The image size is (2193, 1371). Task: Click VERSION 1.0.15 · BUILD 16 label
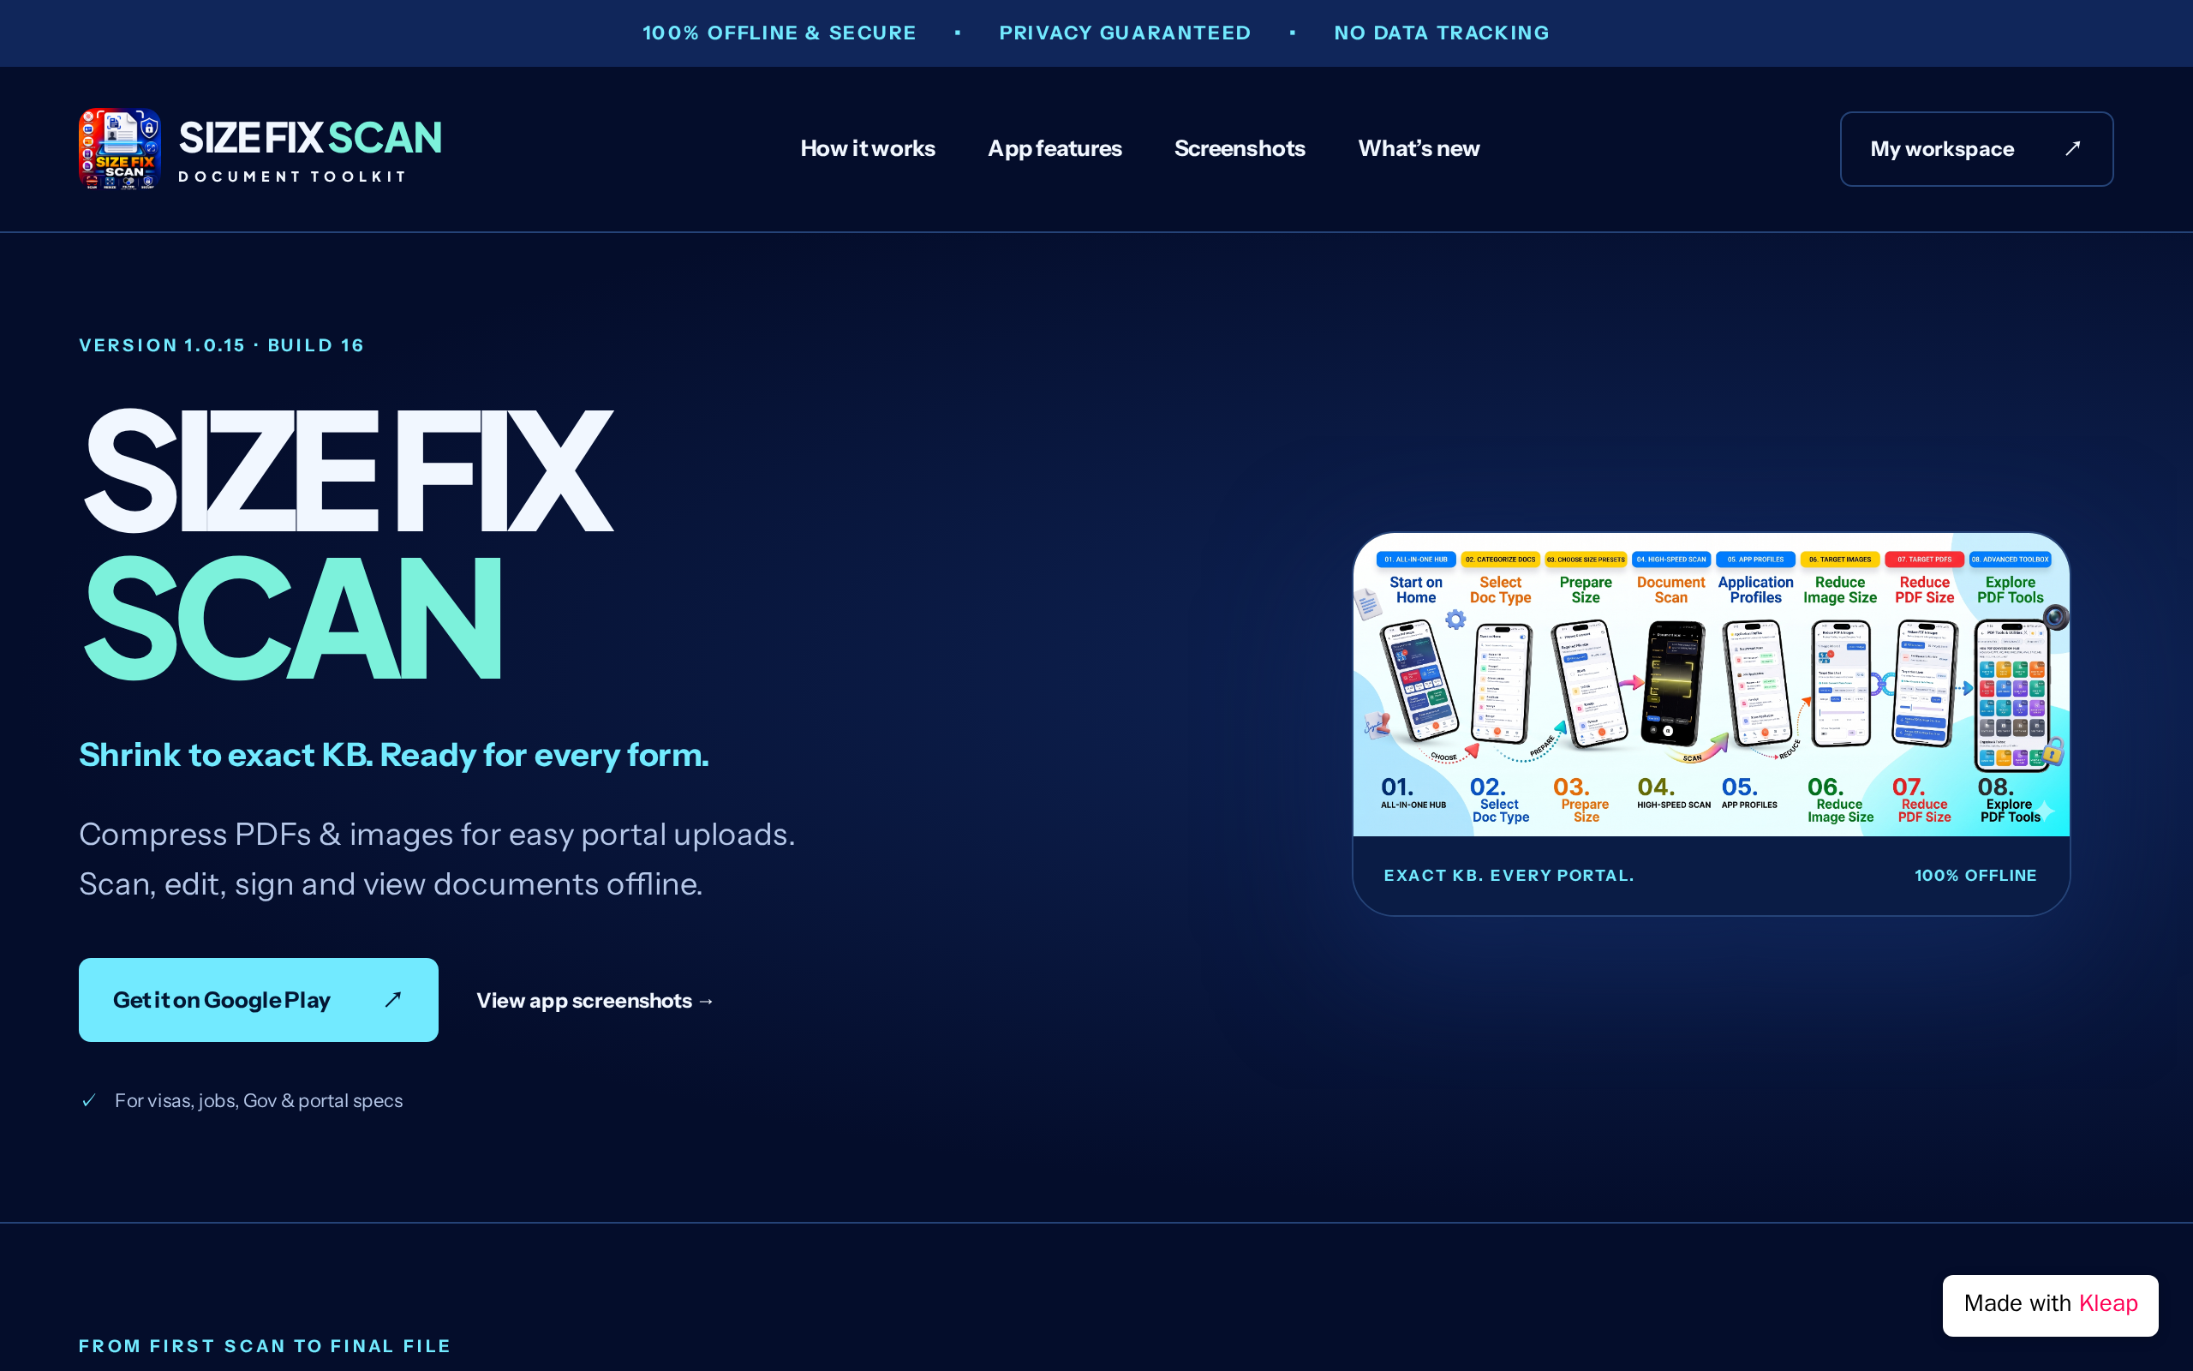(221, 345)
